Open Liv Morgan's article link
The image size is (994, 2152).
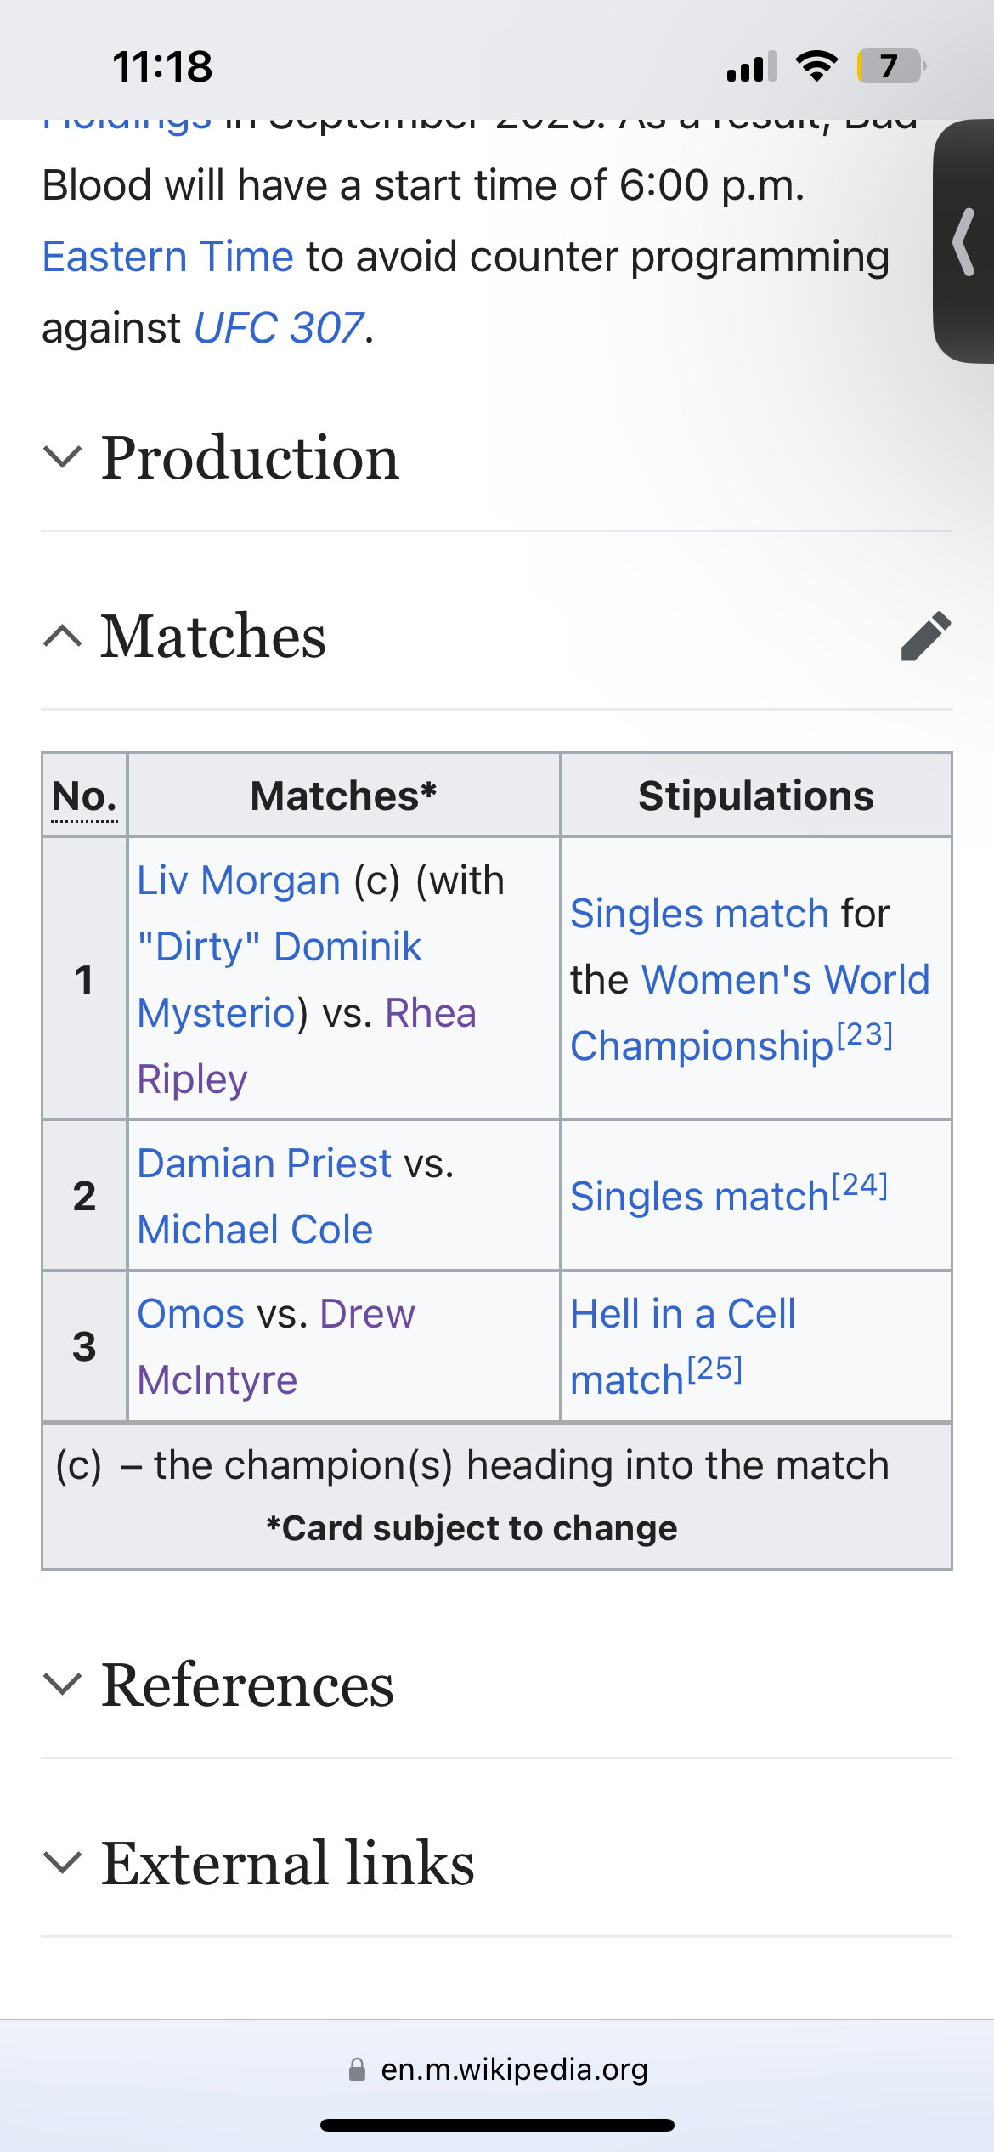pos(239,881)
